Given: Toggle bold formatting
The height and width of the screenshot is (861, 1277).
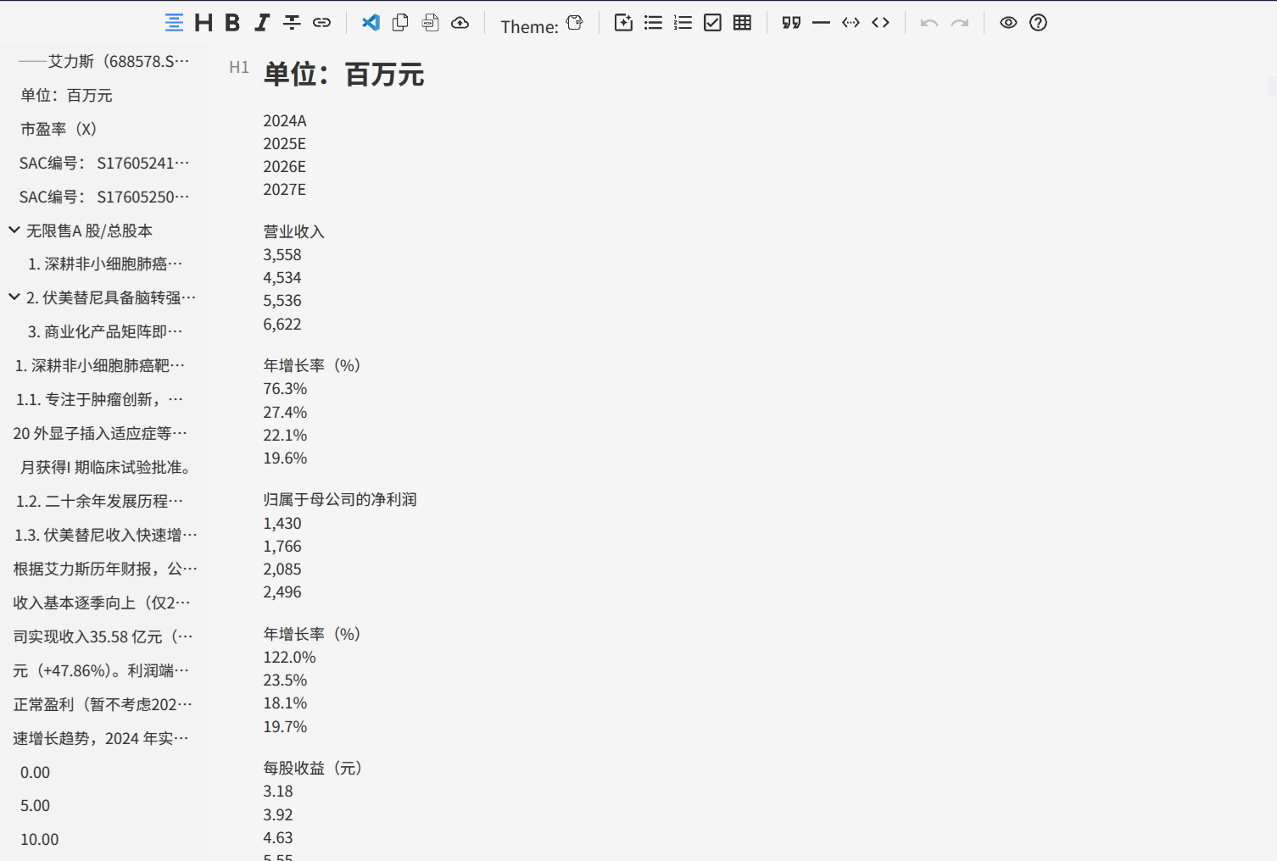Looking at the screenshot, I should [x=231, y=23].
